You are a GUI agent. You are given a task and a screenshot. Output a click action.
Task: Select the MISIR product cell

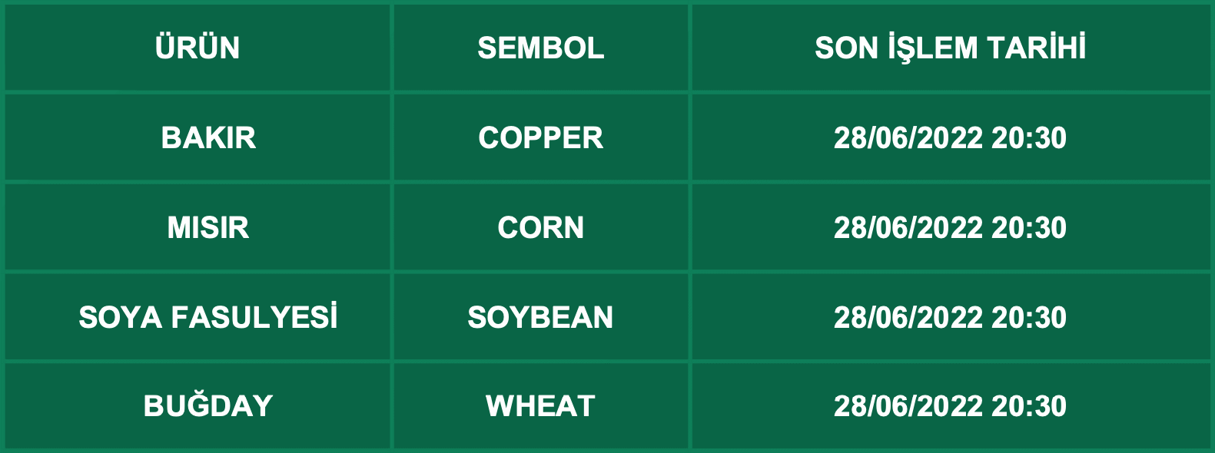pos(208,227)
